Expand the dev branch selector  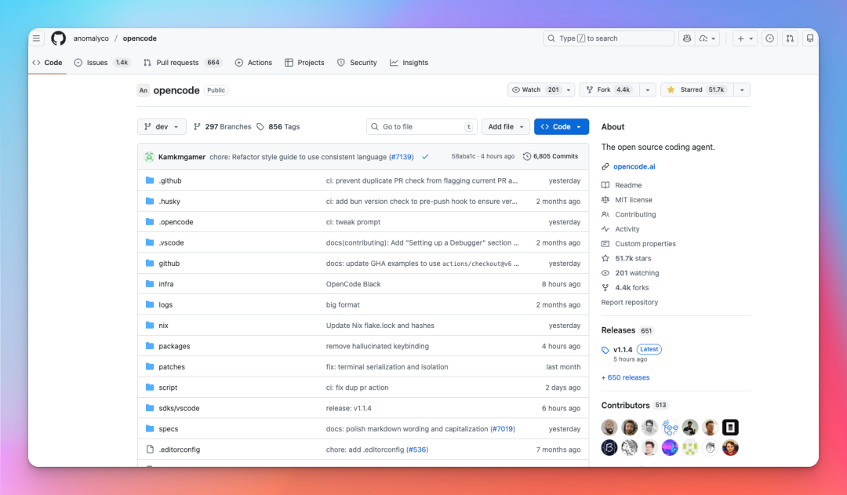click(162, 127)
